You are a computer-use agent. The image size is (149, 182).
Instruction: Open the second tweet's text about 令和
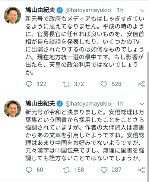[x=85, y=135]
